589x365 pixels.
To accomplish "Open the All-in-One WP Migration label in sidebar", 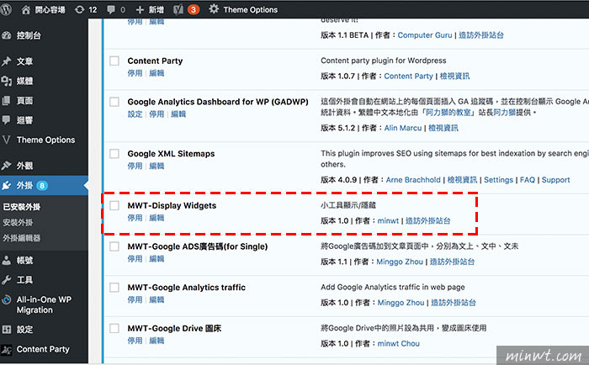I will [44, 304].
